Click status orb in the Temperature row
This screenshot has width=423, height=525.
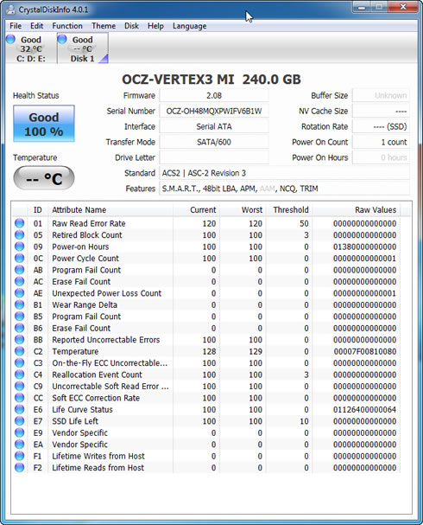tap(20, 351)
